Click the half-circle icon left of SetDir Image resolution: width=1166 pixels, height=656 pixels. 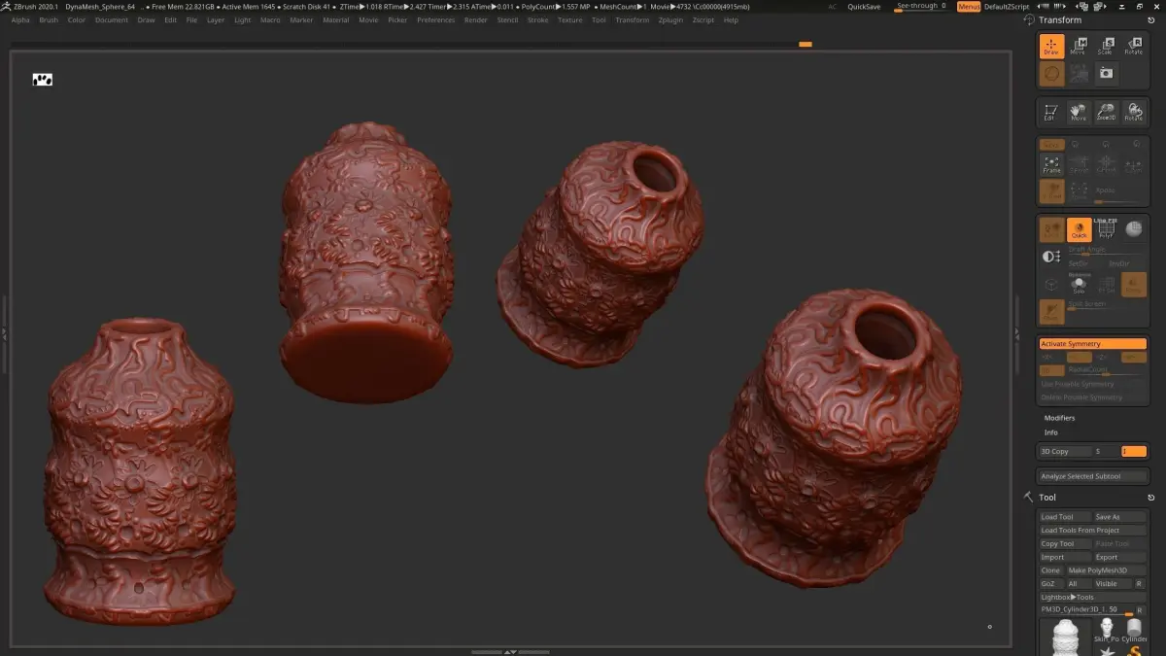click(1051, 257)
